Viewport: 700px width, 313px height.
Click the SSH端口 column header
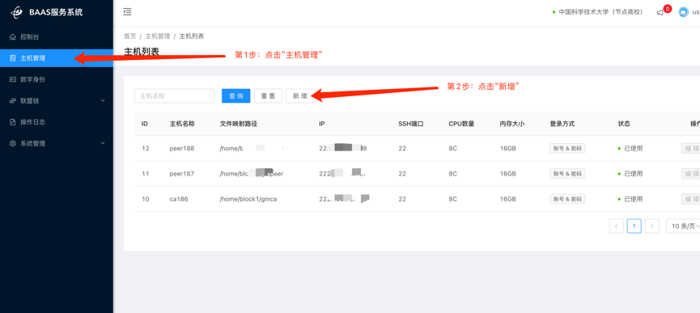pyautogui.click(x=411, y=124)
